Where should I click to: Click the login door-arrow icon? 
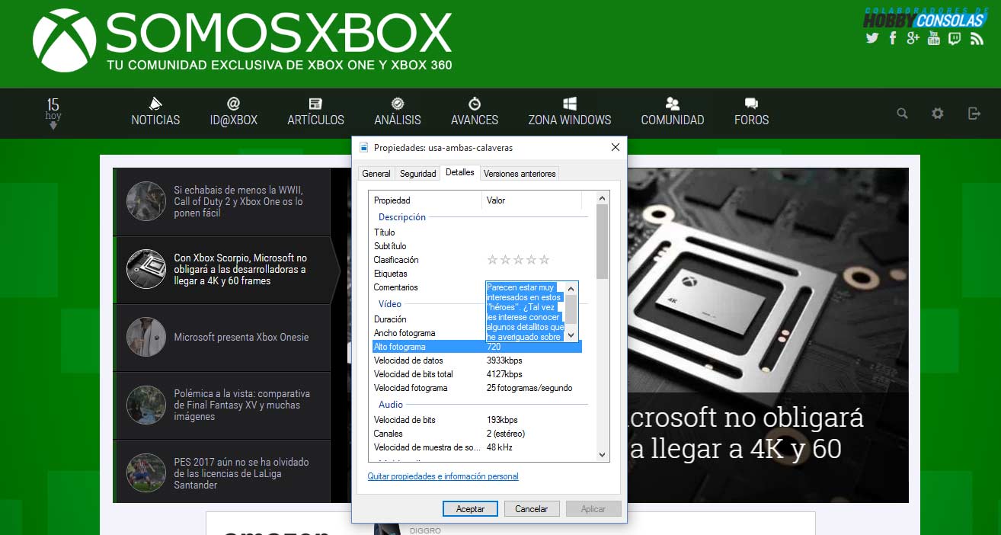coord(974,114)
